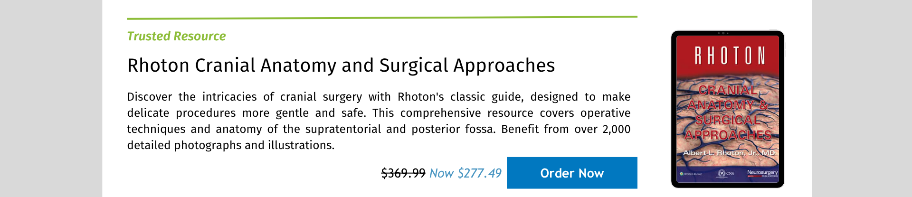This screenshot has height=197, width=912.
Task: Click the Order Now button
Action: point(572,173)
